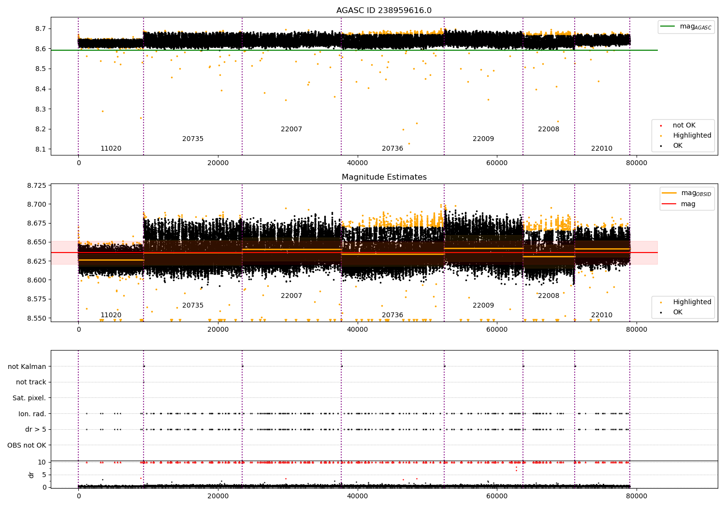Click the 80000 x-axis tick under bottom plot
Screen dimensions: 725x507
click(637, 496)
